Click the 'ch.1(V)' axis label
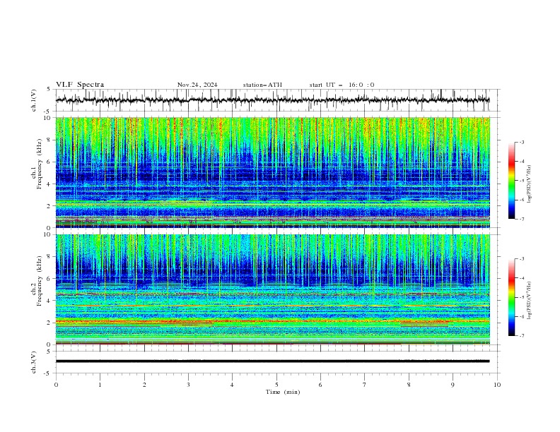The width and height of the screenshot is (560, 432). tap(34, 100)
